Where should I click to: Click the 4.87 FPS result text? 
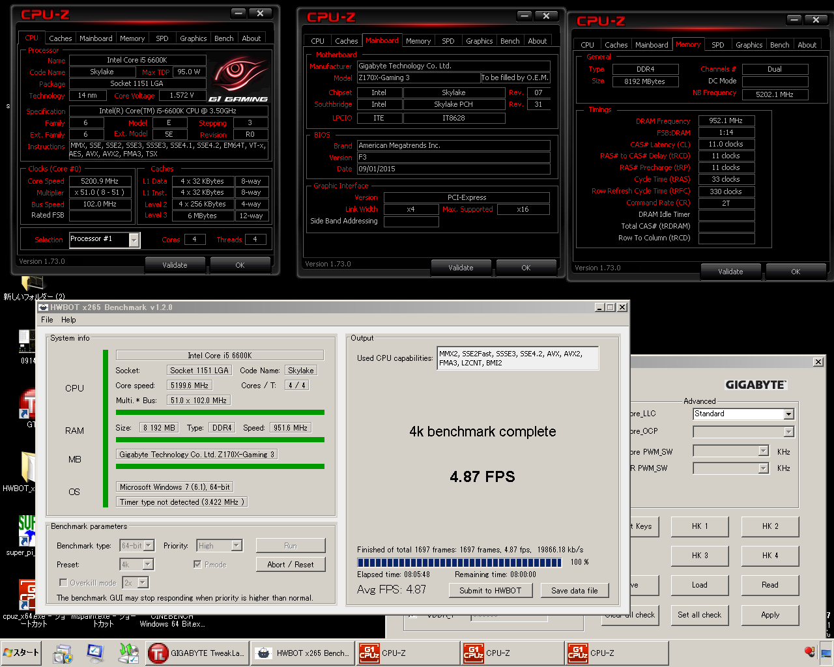coord(482,477)
